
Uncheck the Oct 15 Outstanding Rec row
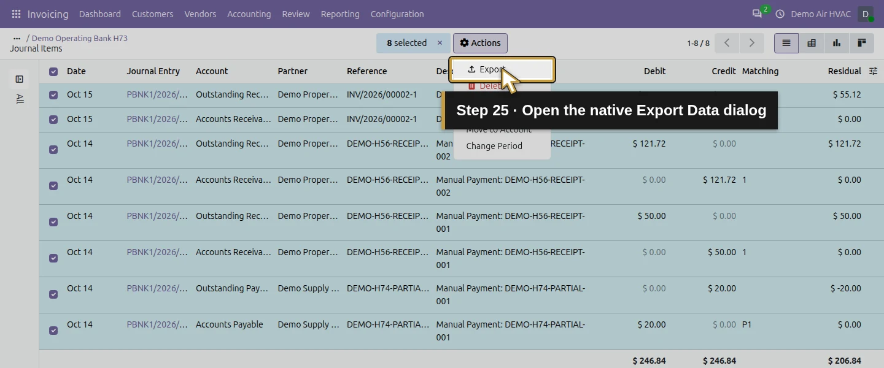coord(53,95)
